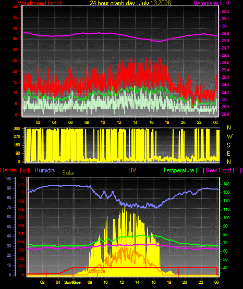Click the W compass direction label
Image resolution: width=243 pixels, height=289 pixels.
coord(229,136)
